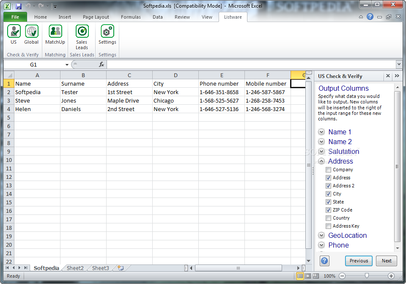Click the zoom in plus button
Image resolution: width=406 pixels, height=284 pixels.
tap(391, 276)
